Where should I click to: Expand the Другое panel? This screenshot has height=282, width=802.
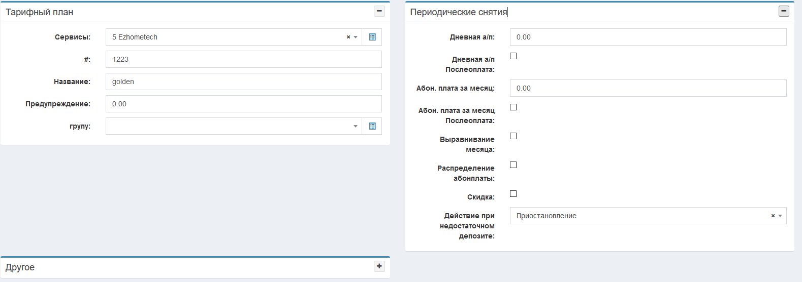pos(379,266)
